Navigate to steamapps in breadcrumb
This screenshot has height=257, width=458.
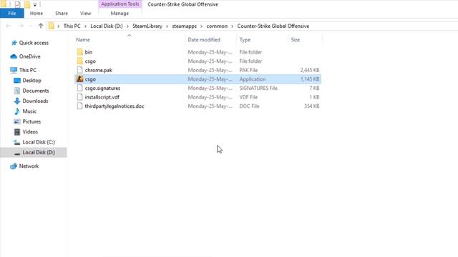[185, 26]
